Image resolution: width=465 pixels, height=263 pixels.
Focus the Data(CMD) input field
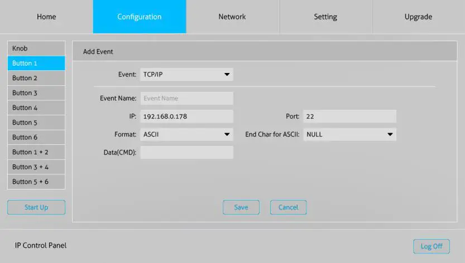pyautogui.click(x=187, y=153)
